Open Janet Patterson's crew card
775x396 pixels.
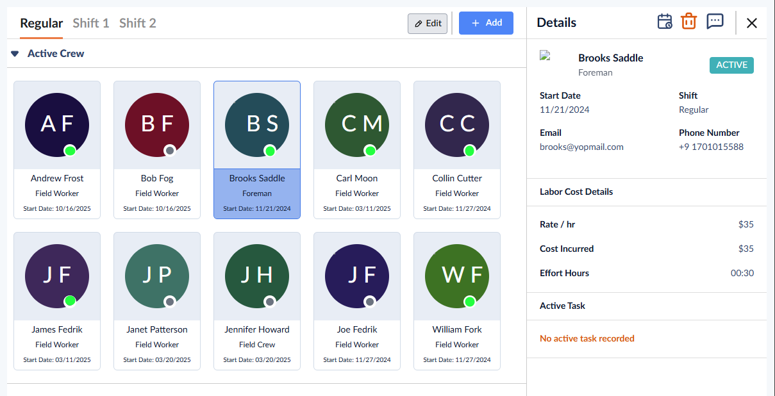tap(157, 301)
